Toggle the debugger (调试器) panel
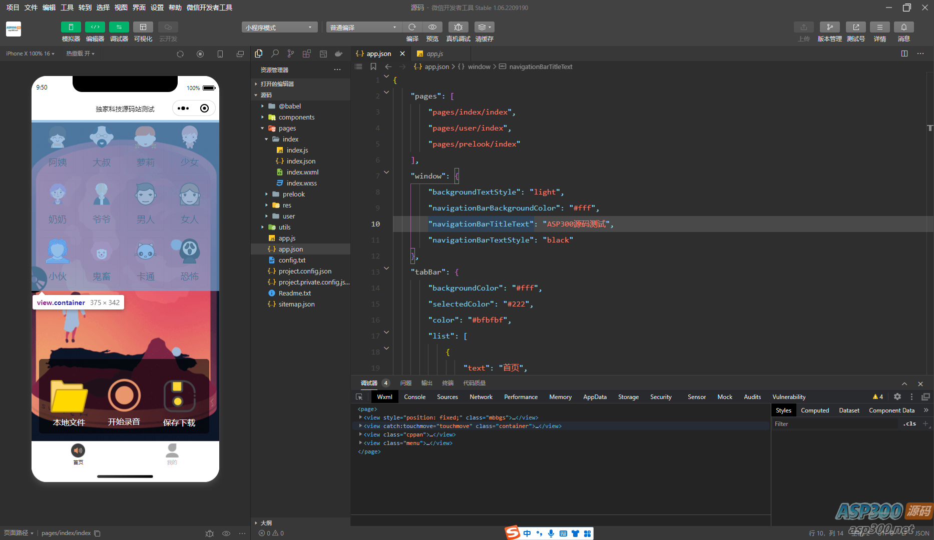 click(x=119, y=27)
